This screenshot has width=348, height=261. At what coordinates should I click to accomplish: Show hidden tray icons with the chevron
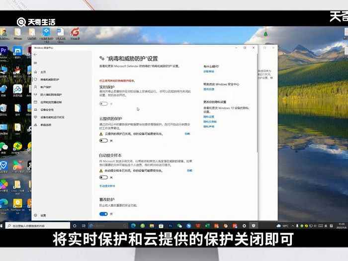point(293,226)
